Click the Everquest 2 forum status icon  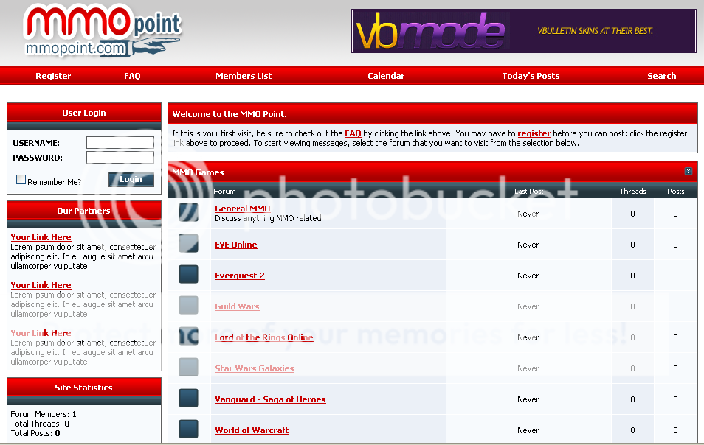click(x=189, y=274)
